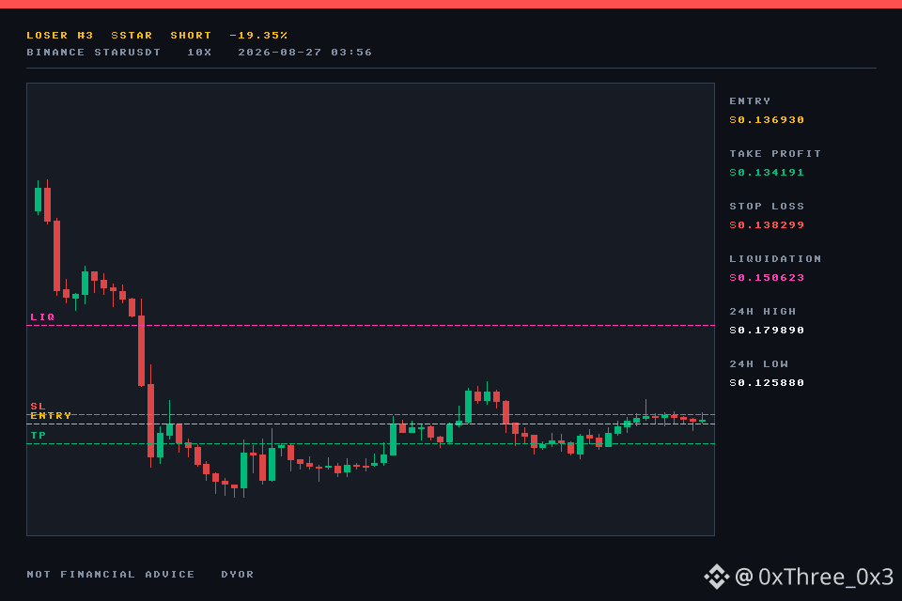Screen dimensions: 902x601
Task: Click the 24H high value $0.179890
Action: click(x=767, y=331)
